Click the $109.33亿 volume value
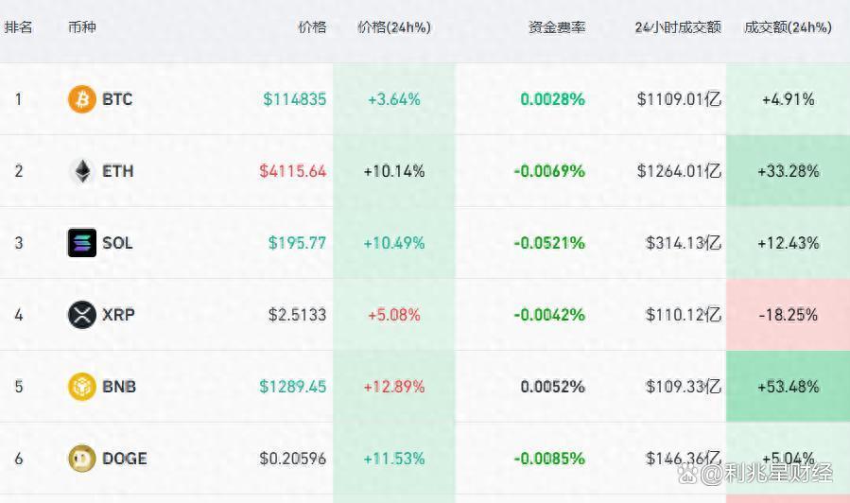 click(x=684, y=387)
